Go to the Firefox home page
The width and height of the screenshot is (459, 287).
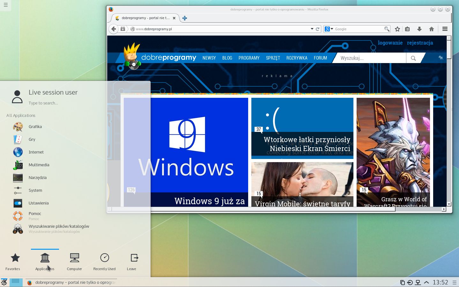coord(432,29)
